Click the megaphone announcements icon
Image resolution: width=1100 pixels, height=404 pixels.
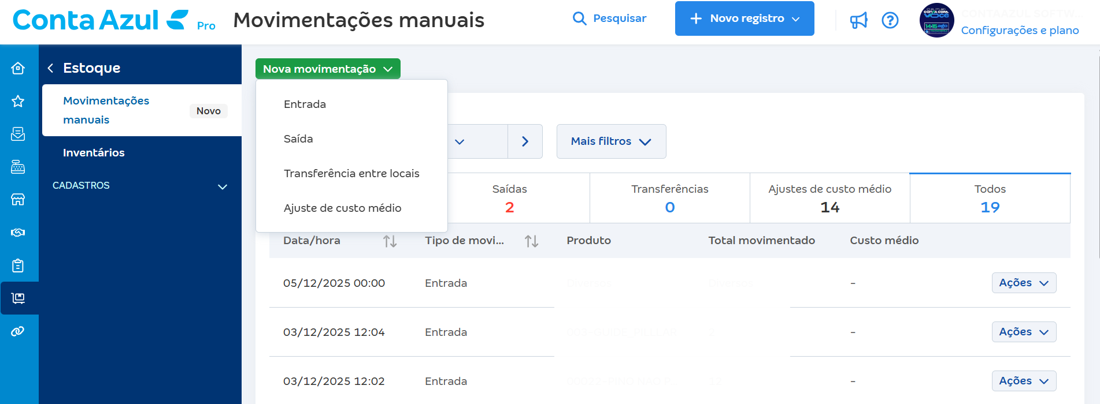pos(858,20)
